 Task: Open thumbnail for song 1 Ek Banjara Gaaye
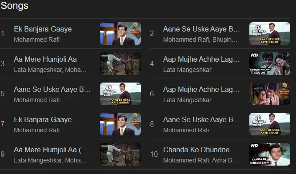120,34
